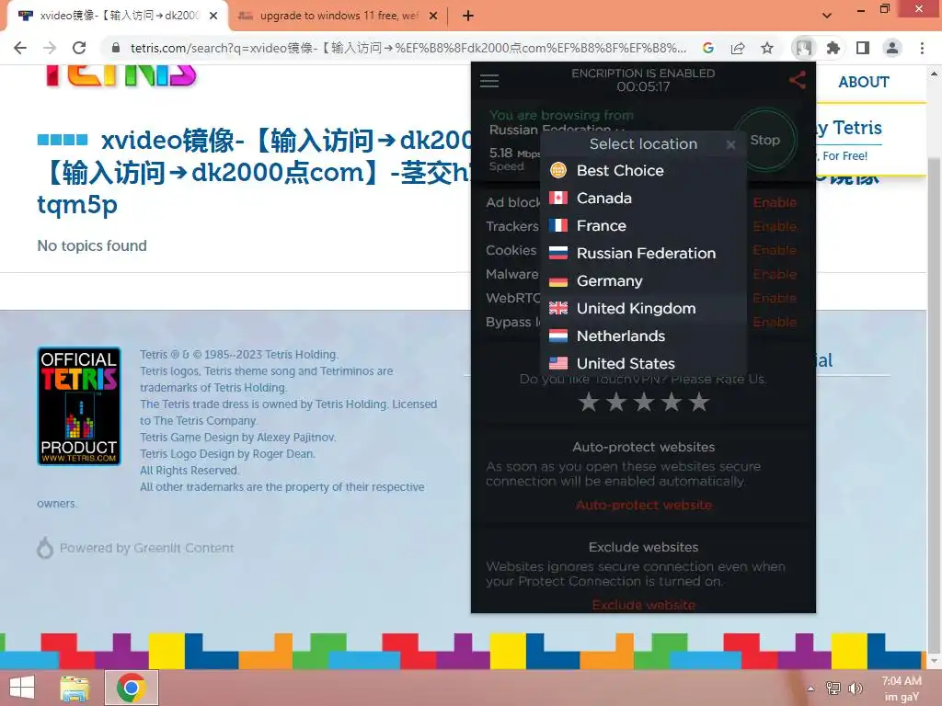
Task: Click the For Free! link
Action: [x=844, y=156]
